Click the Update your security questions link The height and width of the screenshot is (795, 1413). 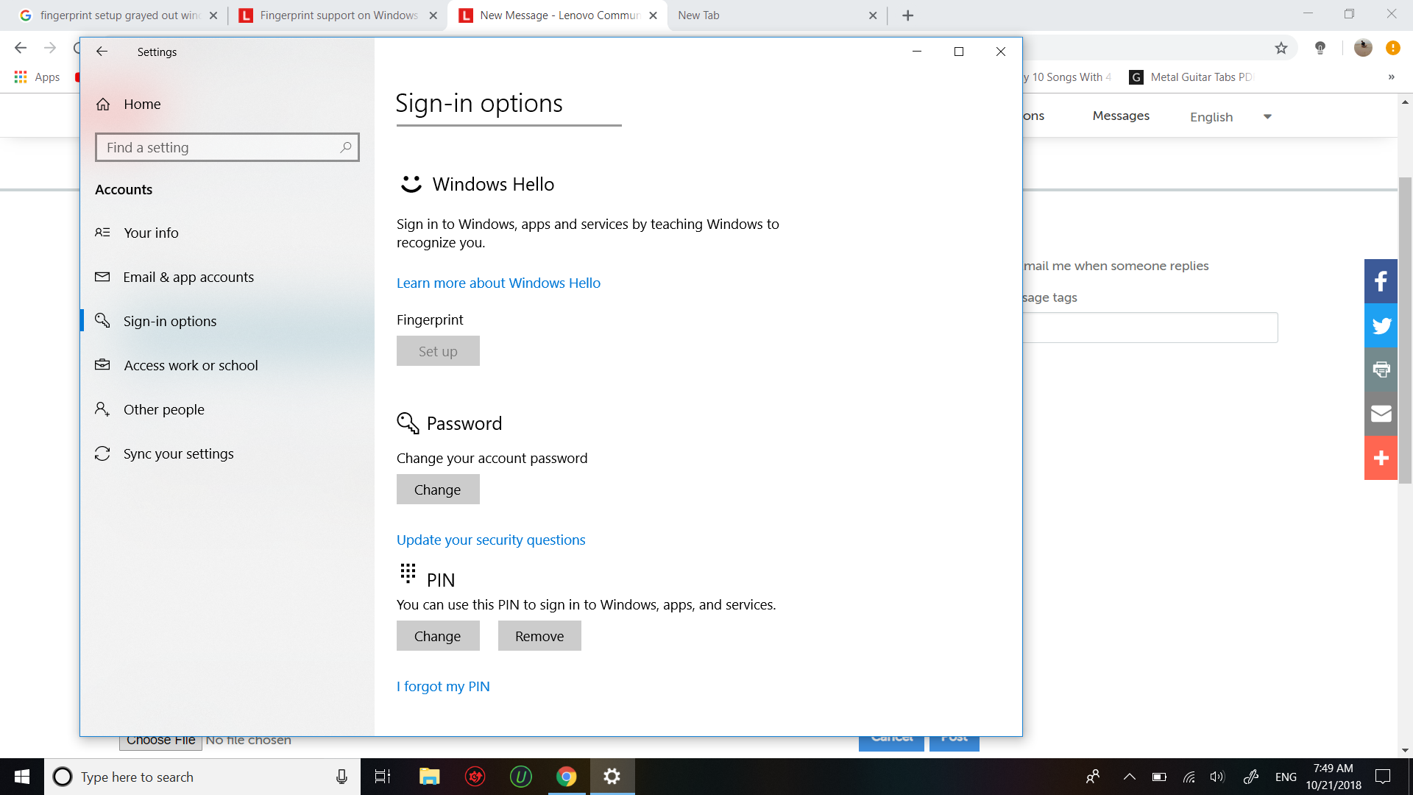[x=490, y=539]
